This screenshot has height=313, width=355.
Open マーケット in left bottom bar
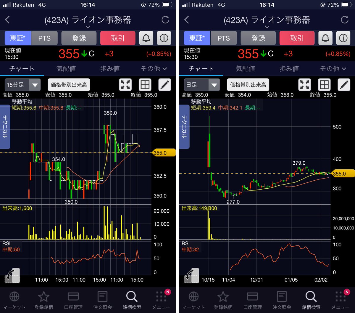(x=15, y=300)
